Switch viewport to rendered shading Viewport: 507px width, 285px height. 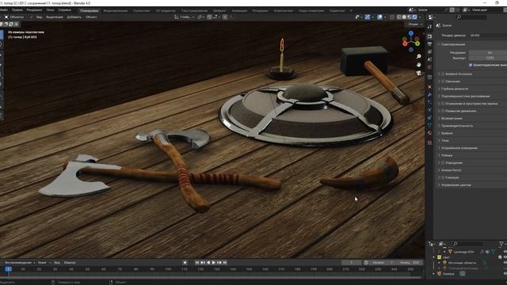[414, 17]
